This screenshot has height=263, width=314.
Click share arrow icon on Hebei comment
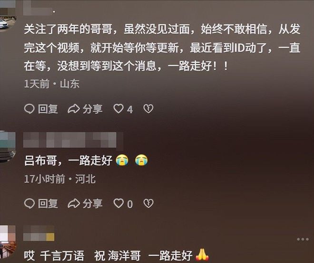(74, 203)
